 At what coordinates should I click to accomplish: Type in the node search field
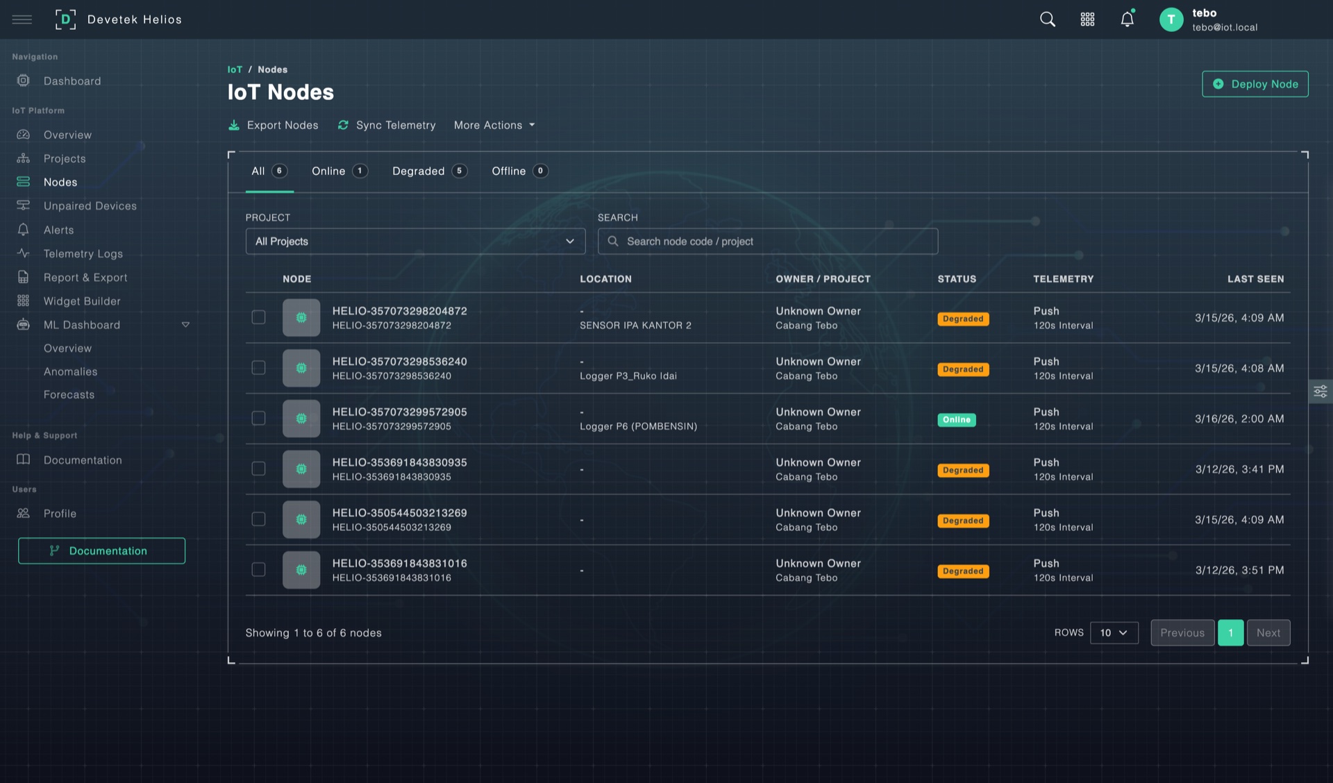click(767, 241)
